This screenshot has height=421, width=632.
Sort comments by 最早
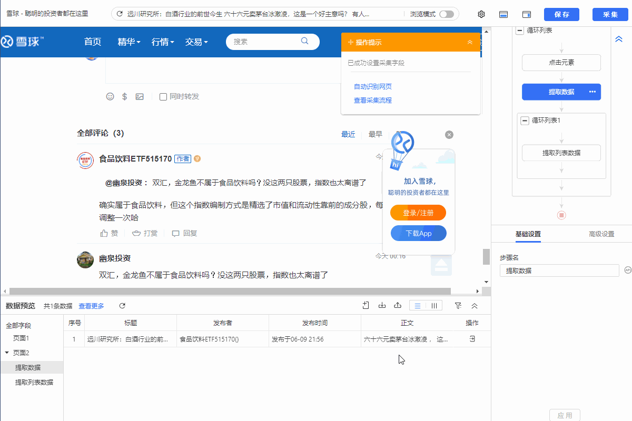click(x=376, y=134)
